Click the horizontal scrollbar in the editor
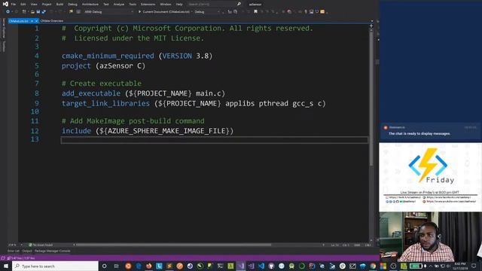Image resolution: width=482 pixels, height=271 pixels. point(174,245)
